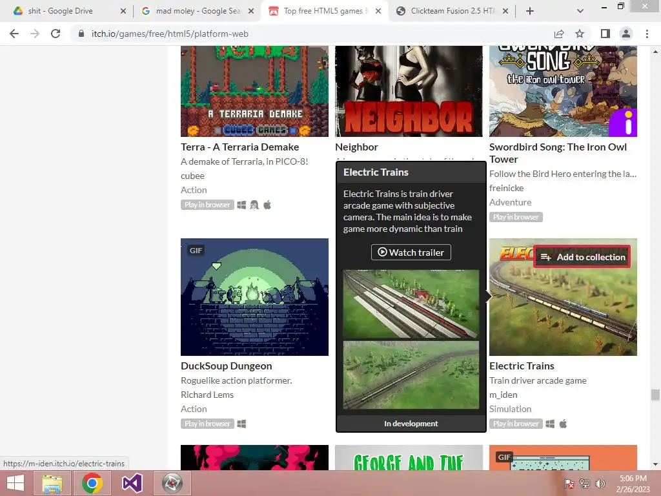Reload the itch.io page
This screenshot has height=496, width=661.
pyautogui.click(x=56, y=34)
